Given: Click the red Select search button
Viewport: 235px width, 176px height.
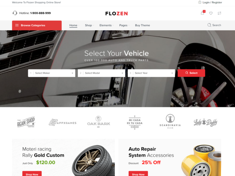Looking at the screenshot, I should click(191, 73).
